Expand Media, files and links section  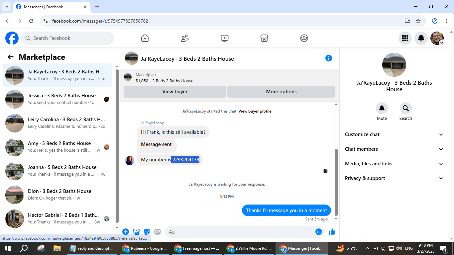(394, 164)
